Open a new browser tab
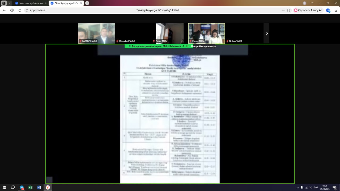 point(87,3)
